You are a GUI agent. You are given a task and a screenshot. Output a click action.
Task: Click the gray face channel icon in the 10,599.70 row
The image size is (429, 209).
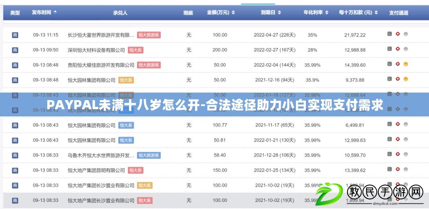pyautogui.click(x=406, y=154)
